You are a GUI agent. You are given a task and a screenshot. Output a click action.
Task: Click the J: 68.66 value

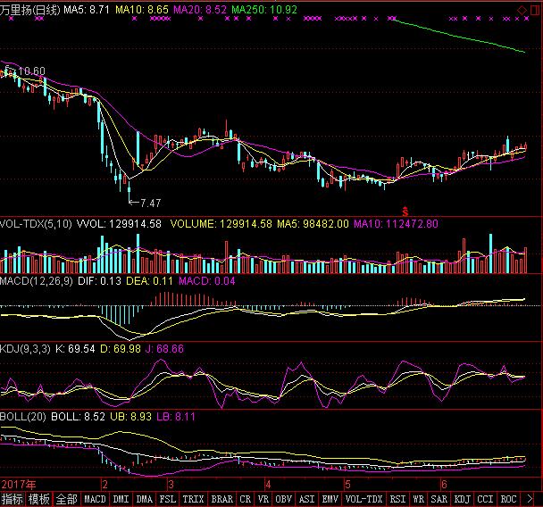[x=165, y=349]
